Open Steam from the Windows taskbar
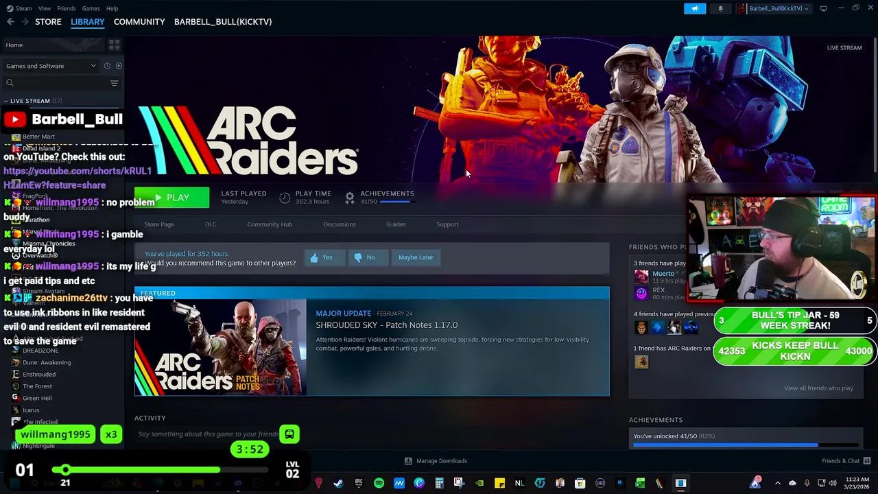 click(338, 483)
